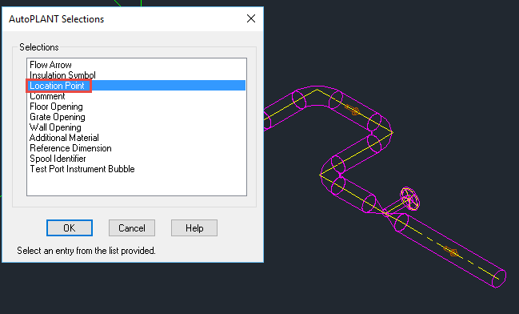Pick the Comment list entry
Viewport: 519px width, 314px height.
(47, 96)
